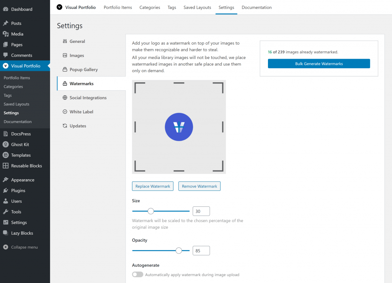Viewport: 392px width, 283px height.
Task: Click the Replace Watermark button
Action: [x=152, y=186]
